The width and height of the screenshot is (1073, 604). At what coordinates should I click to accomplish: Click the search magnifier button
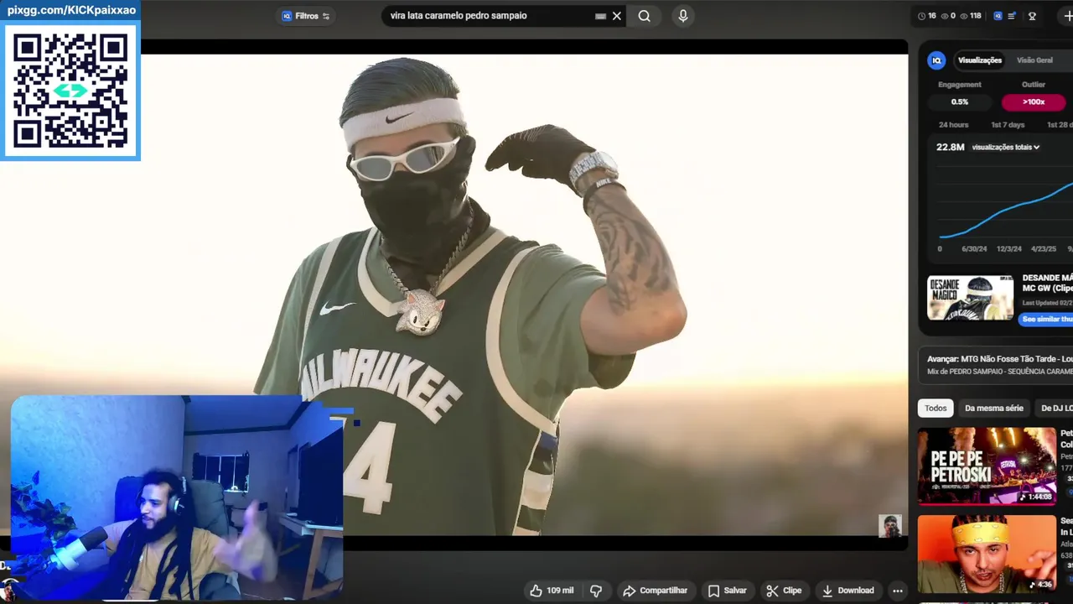(x=644, y=16)
